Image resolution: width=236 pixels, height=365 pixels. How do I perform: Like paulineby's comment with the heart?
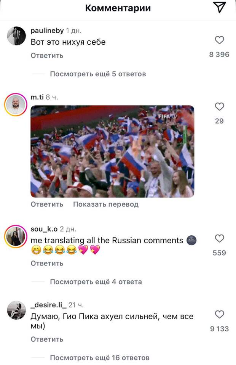point(219,40)
